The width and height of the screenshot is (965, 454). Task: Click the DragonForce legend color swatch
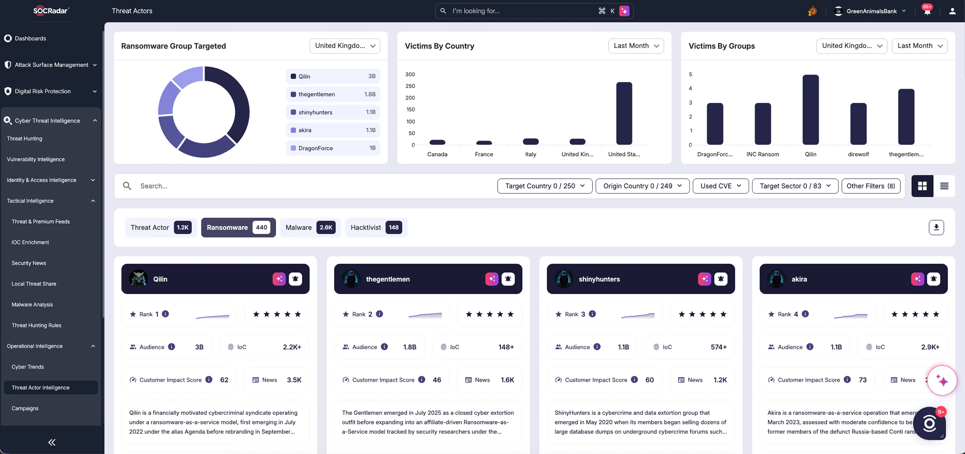293,148
